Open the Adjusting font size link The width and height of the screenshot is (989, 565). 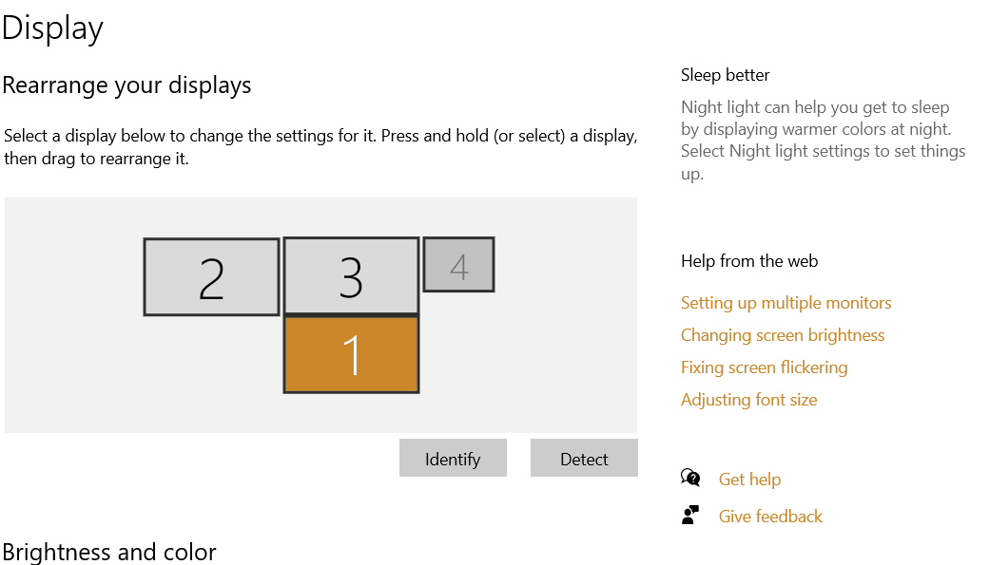point(748,400)
